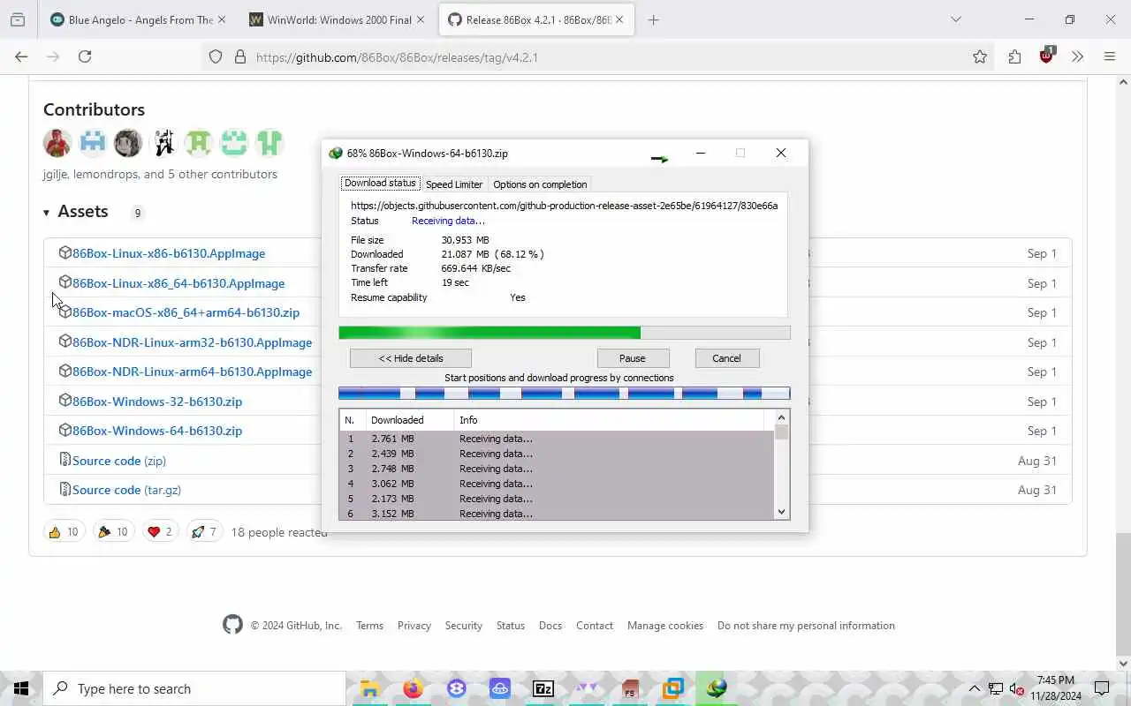Click the thumbs-up reaction
Image resolution: width=1131 pixels, height=706 pixels.
point(64,531)
